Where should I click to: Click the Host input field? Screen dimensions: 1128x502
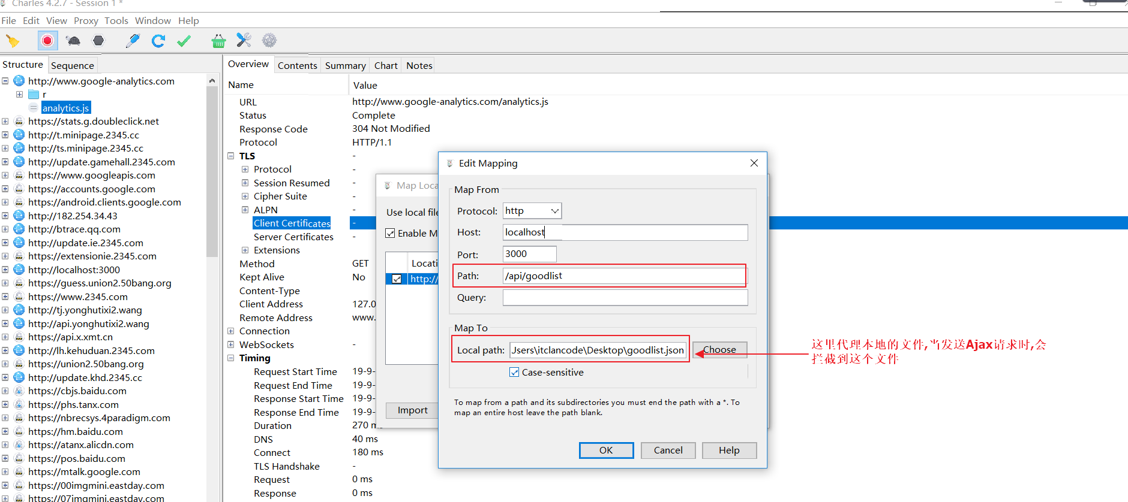pos(625,232)
